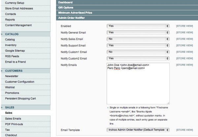Collapse the CUSTOMERS sidebar group arrow
Screen dimensions: 198x137
point(2,71)
